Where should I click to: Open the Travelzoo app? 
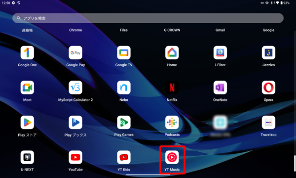click(x=268, y=123)
